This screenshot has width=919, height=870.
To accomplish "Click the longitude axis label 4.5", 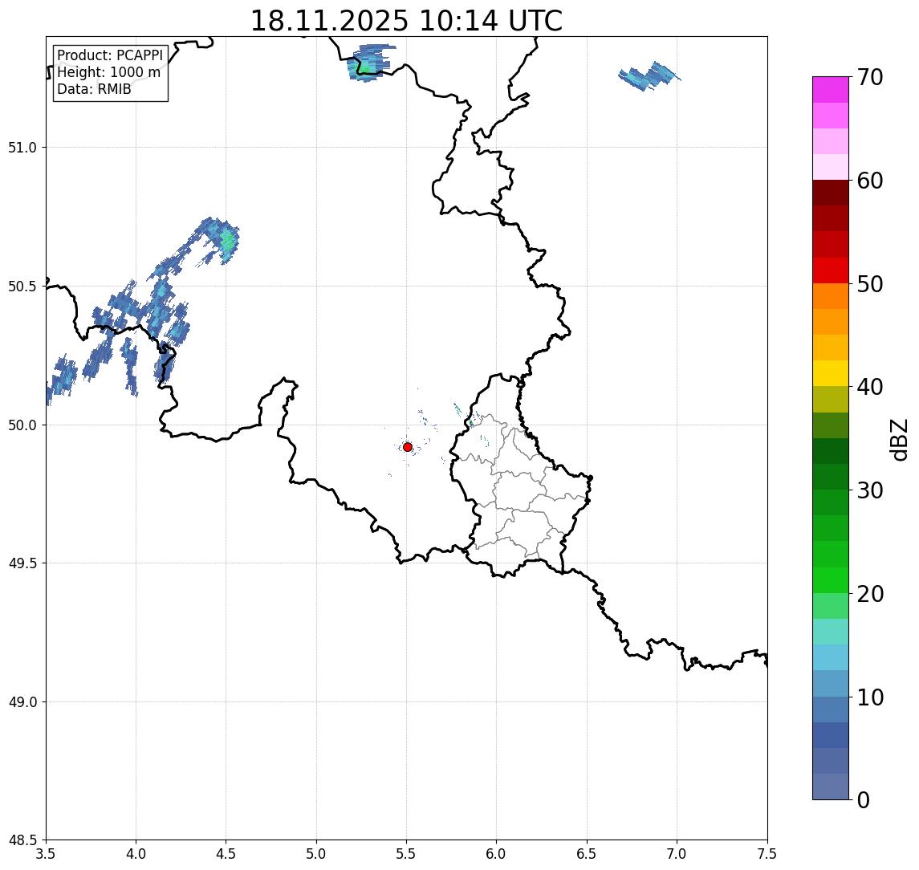I will coord(226,854).
